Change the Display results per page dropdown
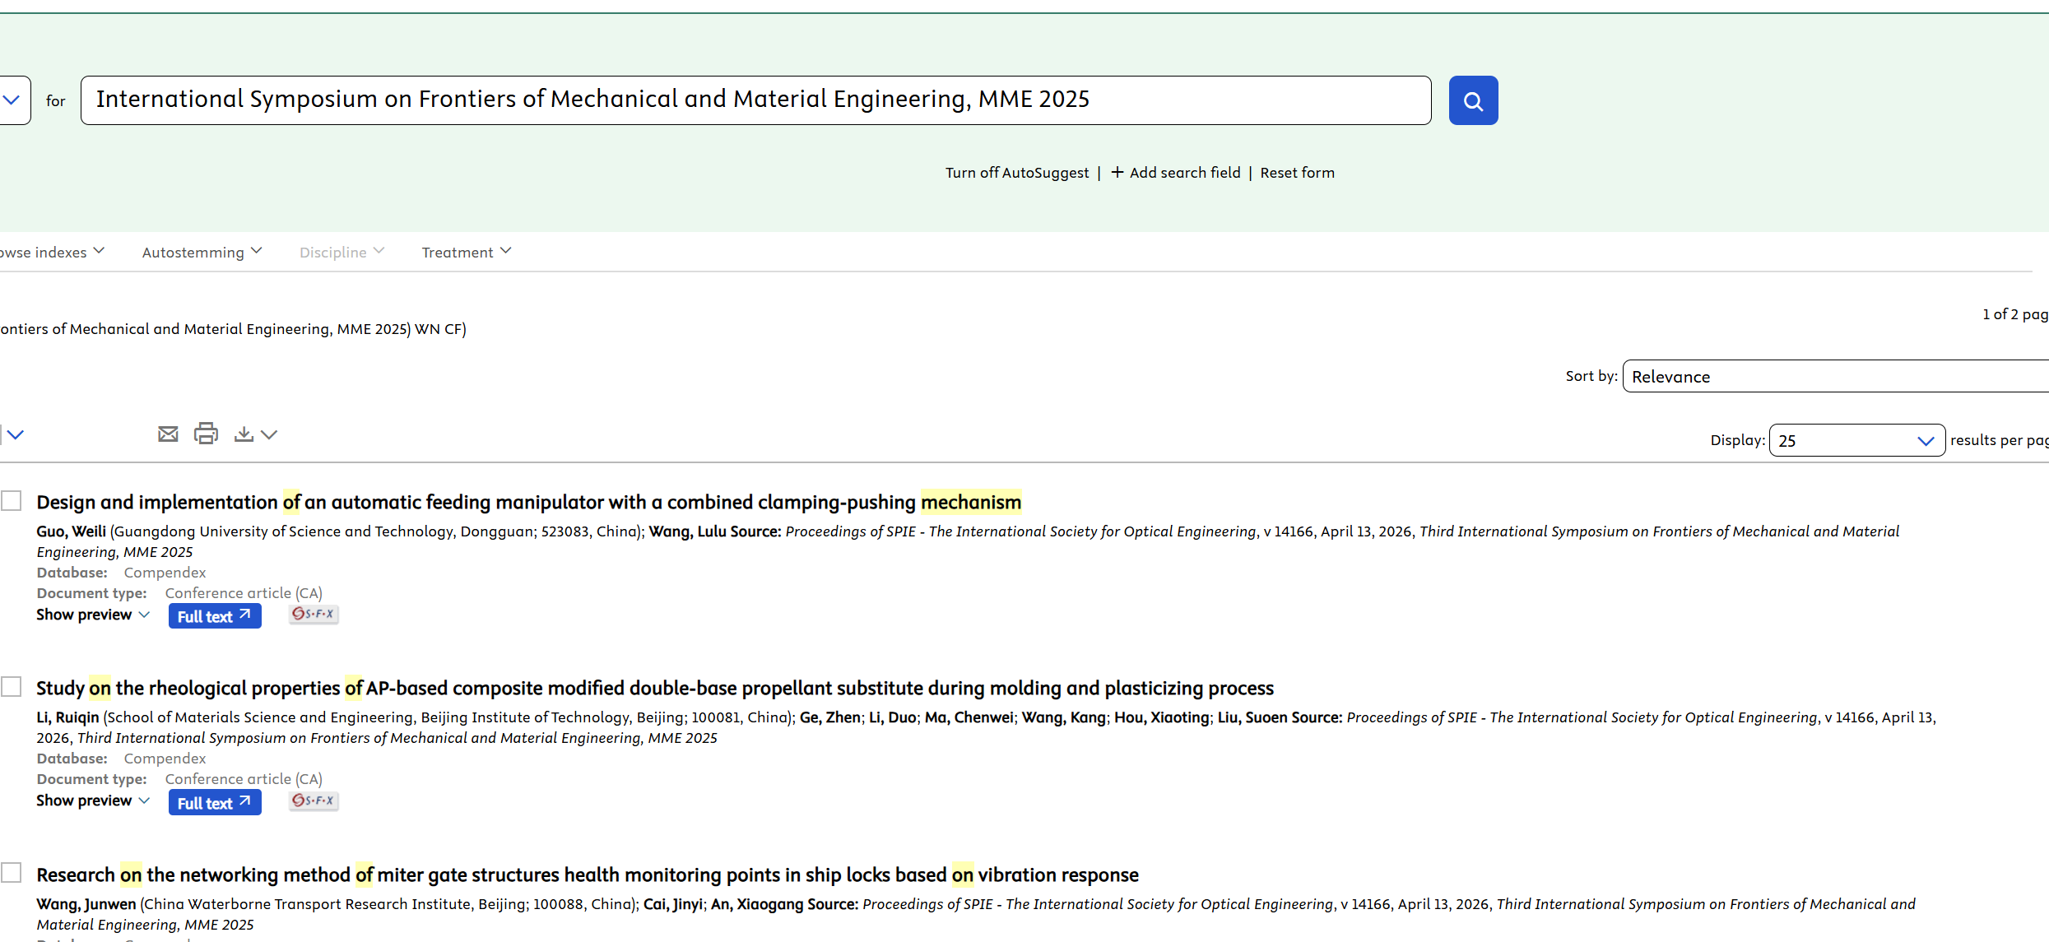The image size is (2049, 942). (1856, 440)
